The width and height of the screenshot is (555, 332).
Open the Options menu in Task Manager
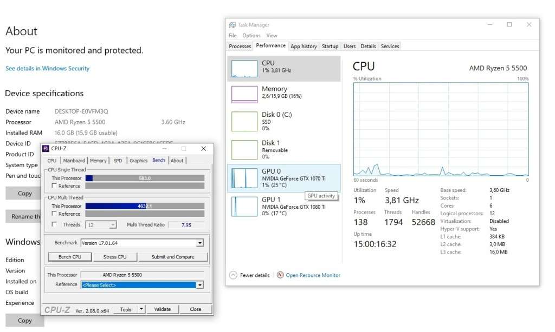coord(251,35)
